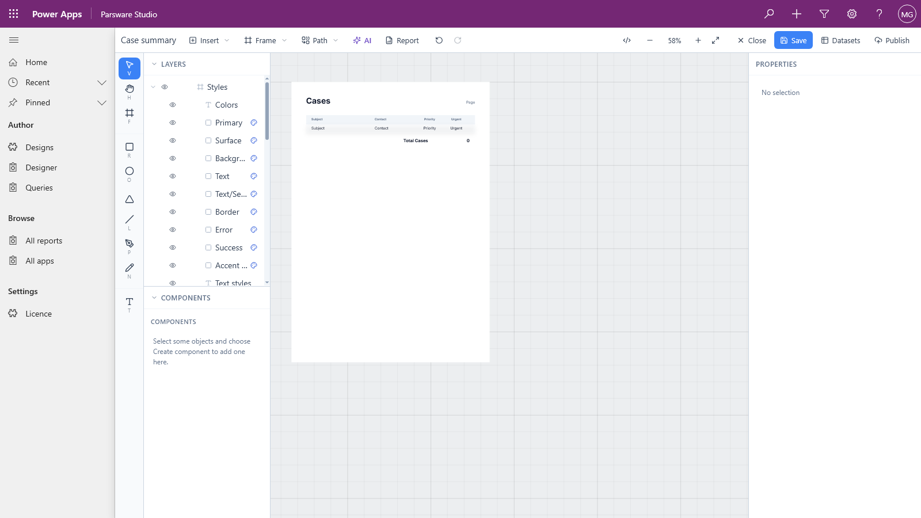Select the Hand pan tool

point(130,92)
